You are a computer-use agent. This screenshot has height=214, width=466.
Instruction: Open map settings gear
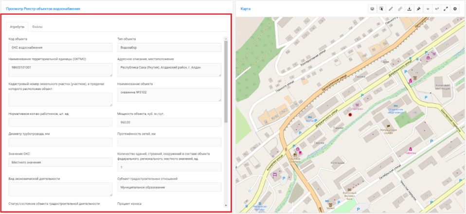tap(455, 9)
